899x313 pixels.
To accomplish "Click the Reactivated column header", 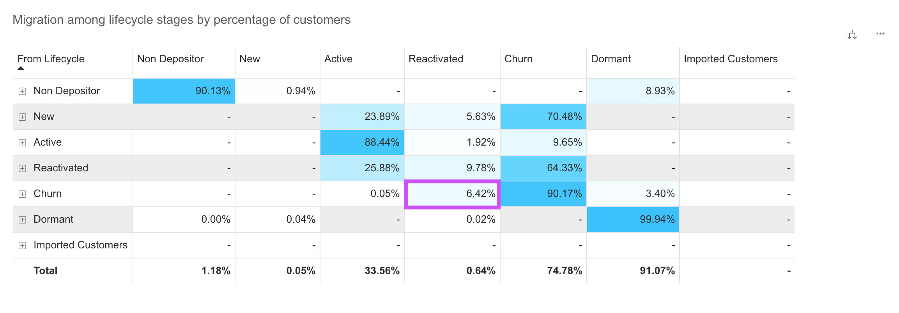I will 436,59.
